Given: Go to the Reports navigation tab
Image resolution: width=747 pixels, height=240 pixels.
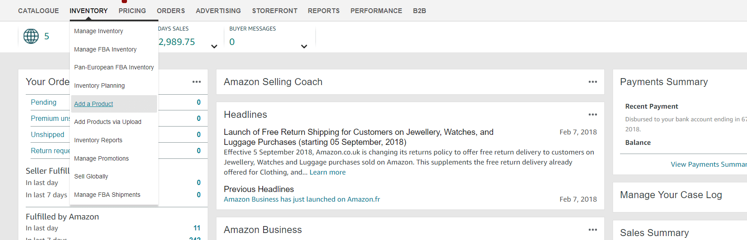Looking at the screenshot, I should 324,10.
